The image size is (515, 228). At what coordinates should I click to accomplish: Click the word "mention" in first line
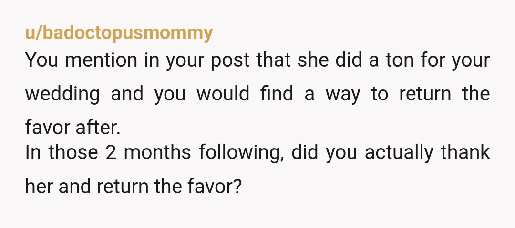[x=101, y=61]
